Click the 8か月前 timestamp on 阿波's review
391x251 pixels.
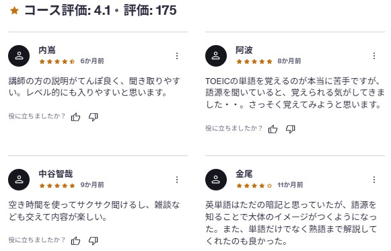(289, 61)
